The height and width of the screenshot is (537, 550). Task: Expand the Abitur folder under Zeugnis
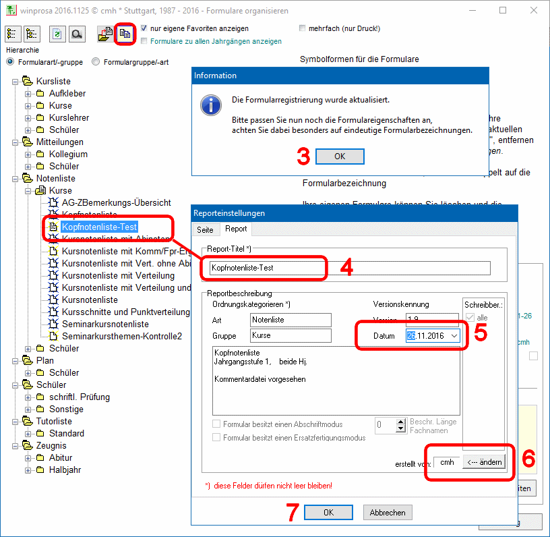tap(28, 458)
